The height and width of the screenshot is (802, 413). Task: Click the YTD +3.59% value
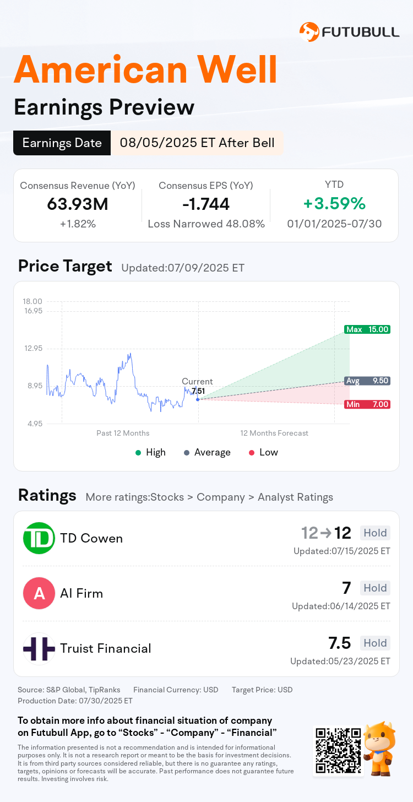coord(334,204)
